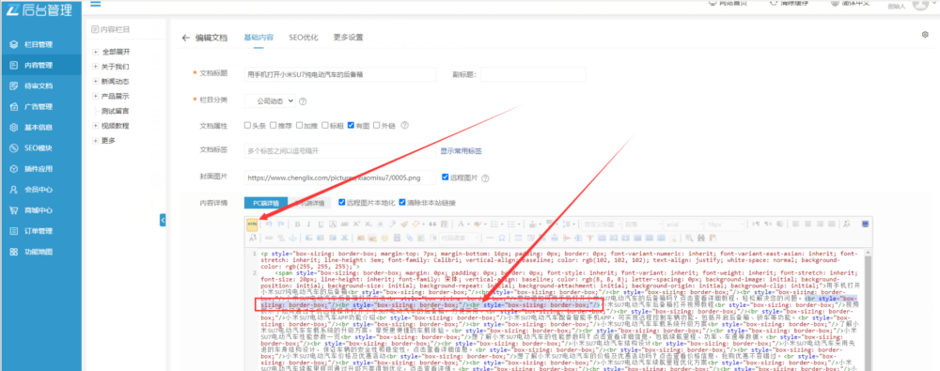
Task: Insert blockquote using the quote icon
Action: click(x=432, y=224)
